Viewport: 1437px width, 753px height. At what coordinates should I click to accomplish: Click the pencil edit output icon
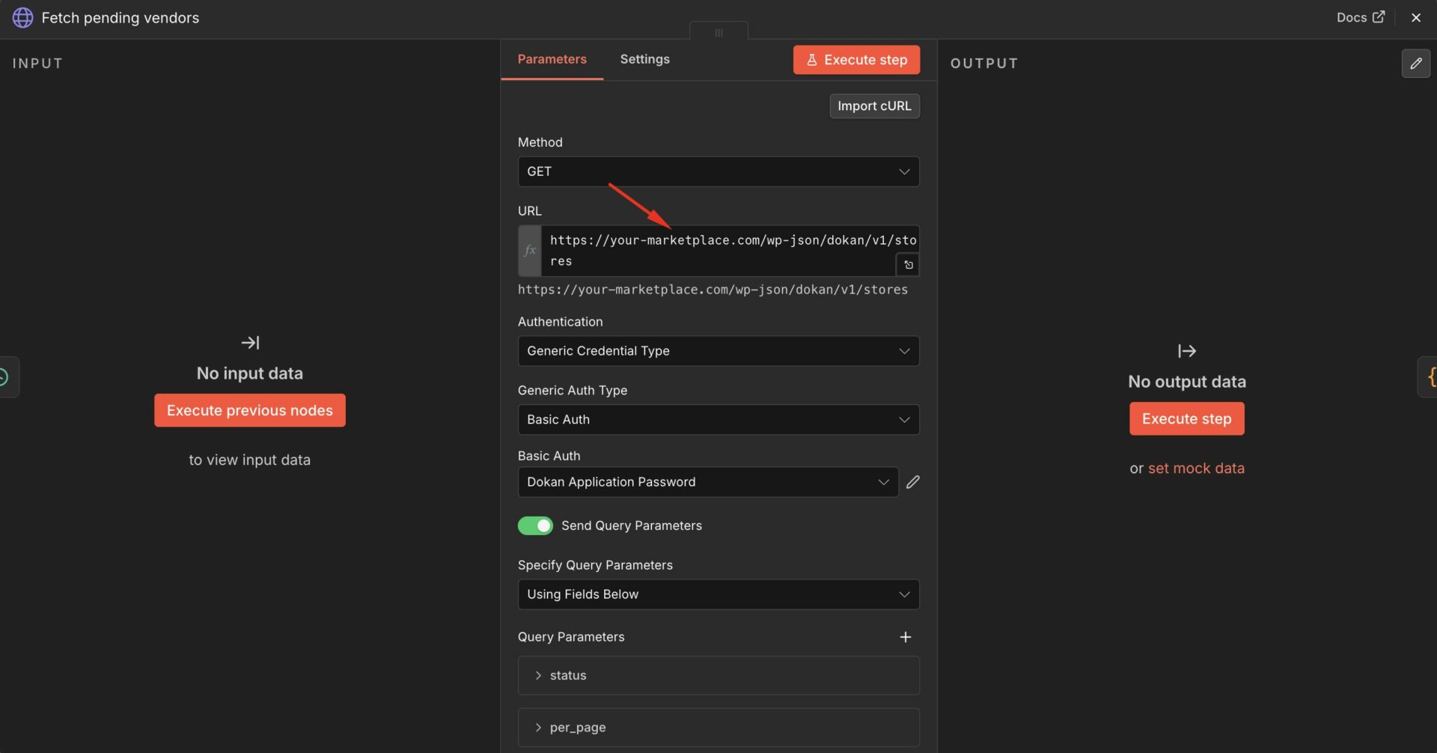(1415, 64)
